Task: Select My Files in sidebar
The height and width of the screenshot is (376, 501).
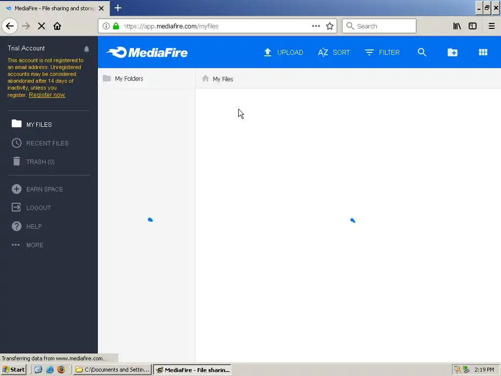Action: (32, 124)
